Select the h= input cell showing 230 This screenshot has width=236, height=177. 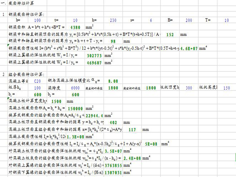[113, 20]
